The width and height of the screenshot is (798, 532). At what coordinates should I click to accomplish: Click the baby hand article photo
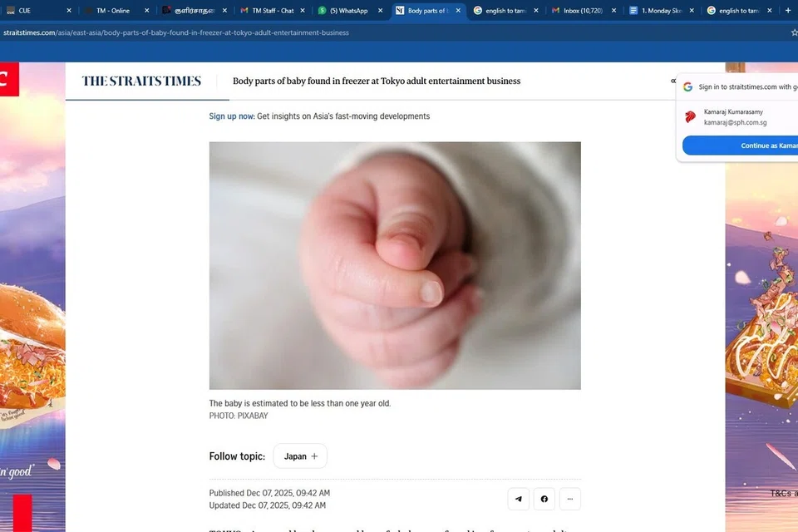click(x=395, y=266)
